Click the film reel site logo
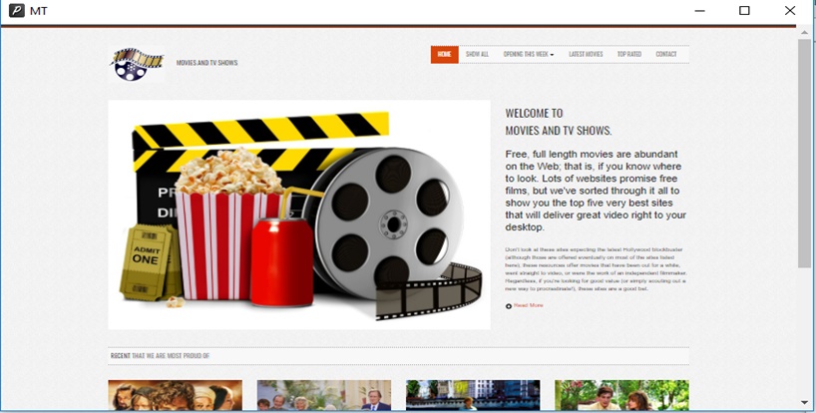 coord(136,63)
